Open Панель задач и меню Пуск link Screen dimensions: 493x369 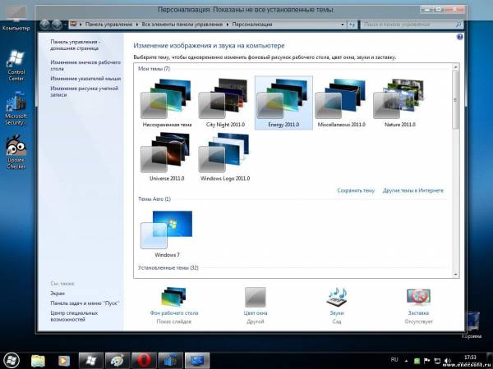[85, 303]
